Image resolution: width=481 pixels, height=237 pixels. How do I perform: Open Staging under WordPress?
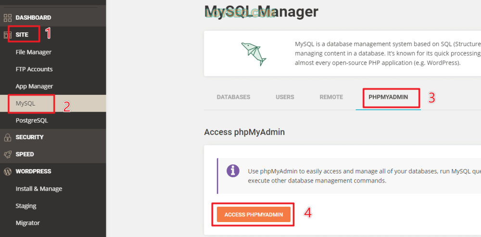coord(26,206)
